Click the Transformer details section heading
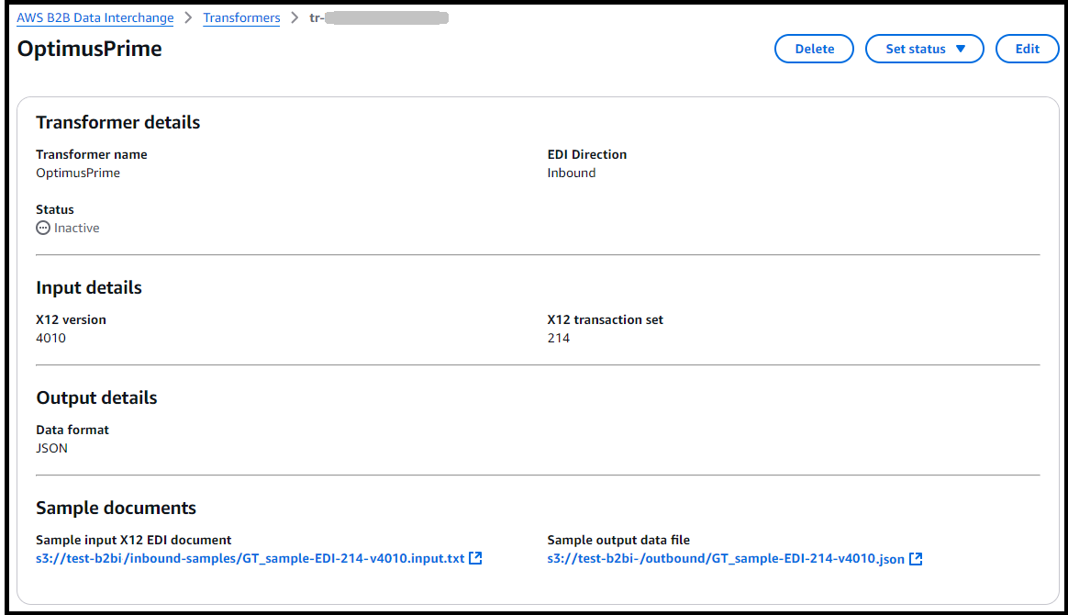The width and height of the screenshot is (1068, 615). [x=117, y=123]
